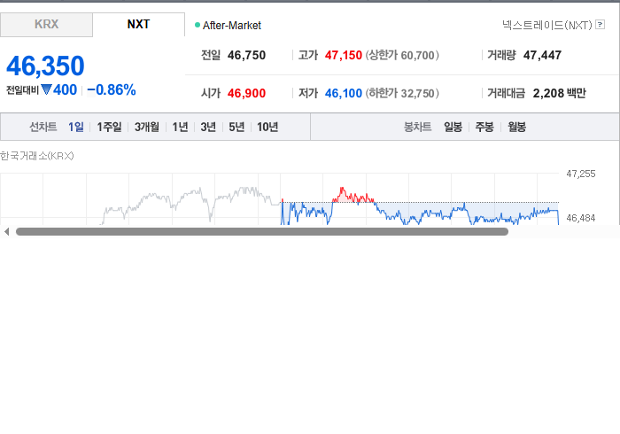Screen dimensions: 620x434
Task: Click the 46,484 chart axis value
Action: 581,218
